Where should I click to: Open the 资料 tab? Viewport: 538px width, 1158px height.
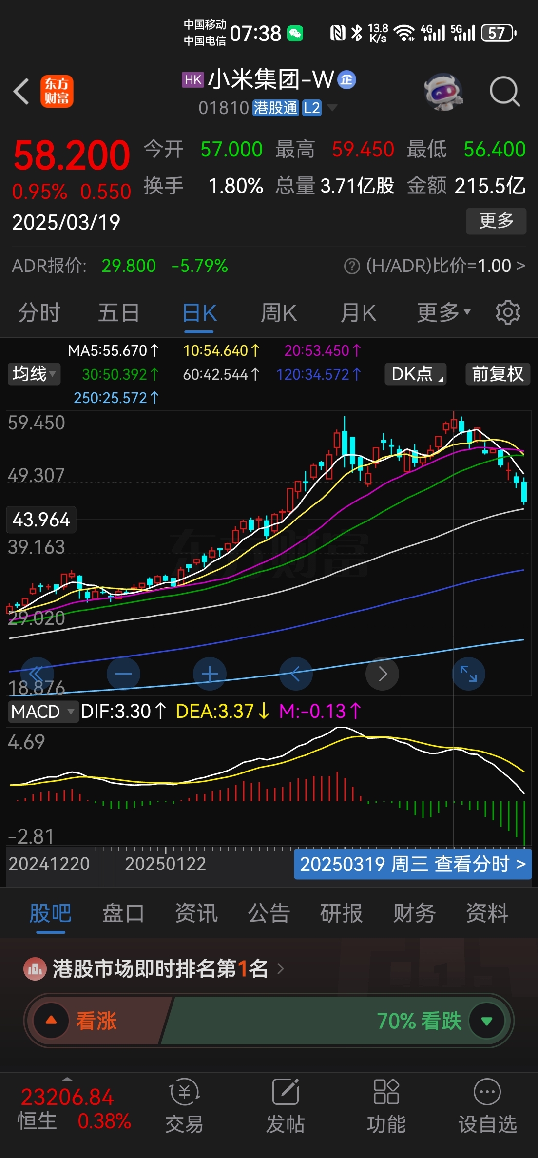click(x=487, y=913)
